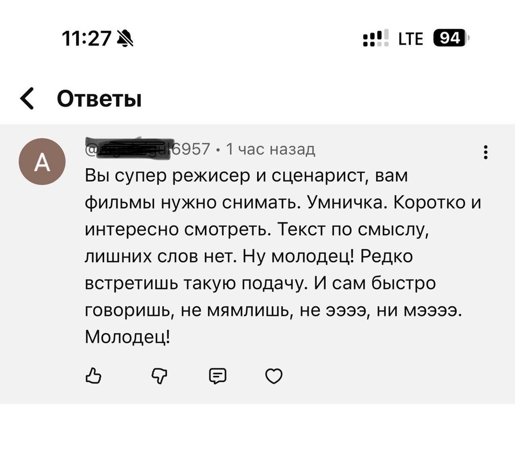Tap the '1 час назад' timestamp
This screenshot has width=515, height=450.
click(270, 149)
